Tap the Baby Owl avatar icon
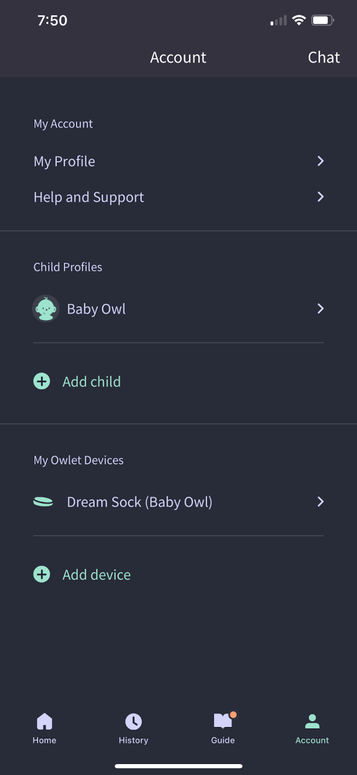This screenshot has height=775, width=357. point(45,308)
